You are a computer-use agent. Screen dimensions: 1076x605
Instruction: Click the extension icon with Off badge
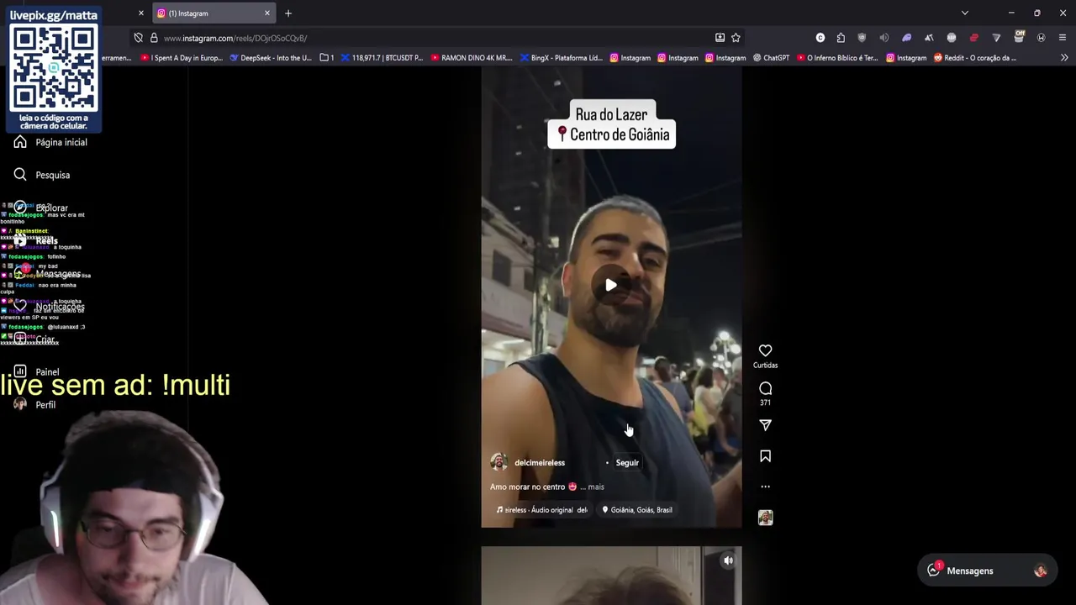(x=1019, y=37)
